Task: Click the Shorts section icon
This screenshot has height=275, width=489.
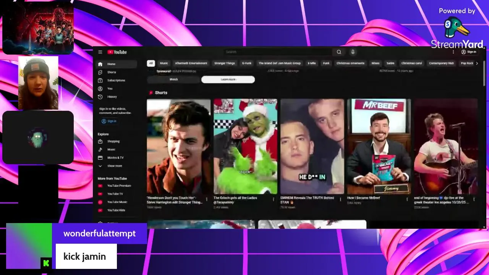Action: tap(151, 93)
